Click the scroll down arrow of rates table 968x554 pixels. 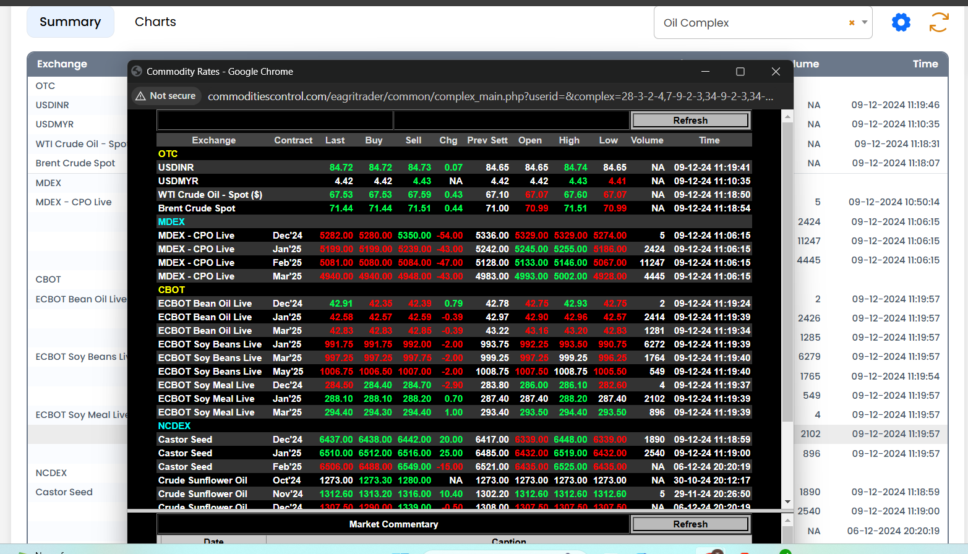(x=787, y=502)
